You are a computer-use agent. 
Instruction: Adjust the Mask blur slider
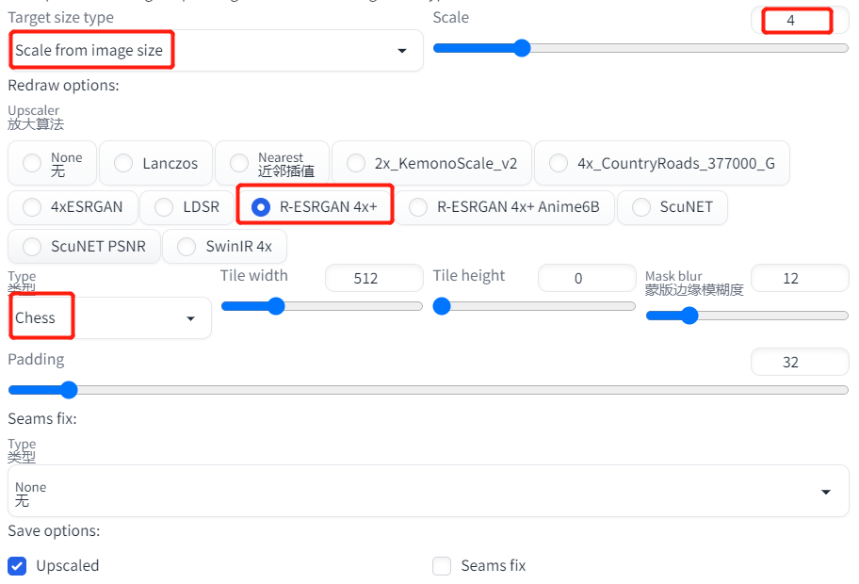[689, 315]
